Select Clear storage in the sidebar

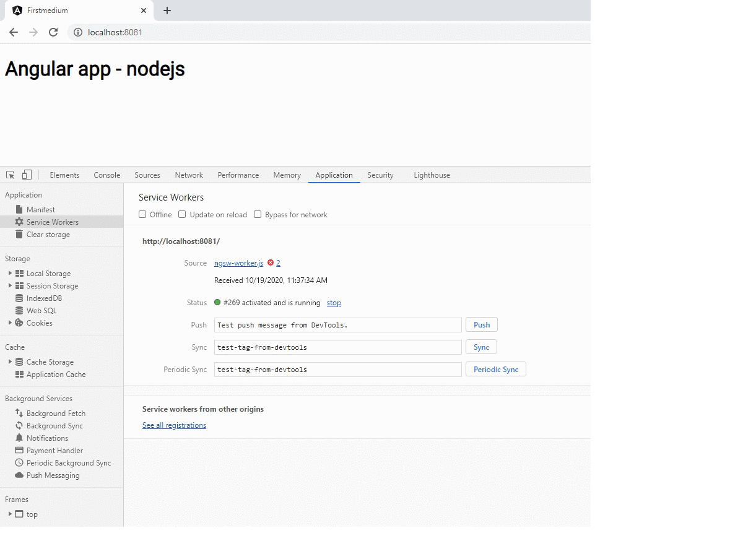(x=48, y=235)
